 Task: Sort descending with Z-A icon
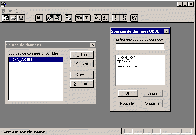(105, 18)
